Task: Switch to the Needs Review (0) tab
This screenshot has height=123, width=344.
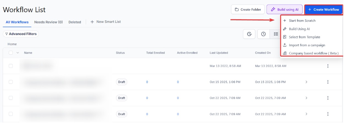Action: [48, 22]
